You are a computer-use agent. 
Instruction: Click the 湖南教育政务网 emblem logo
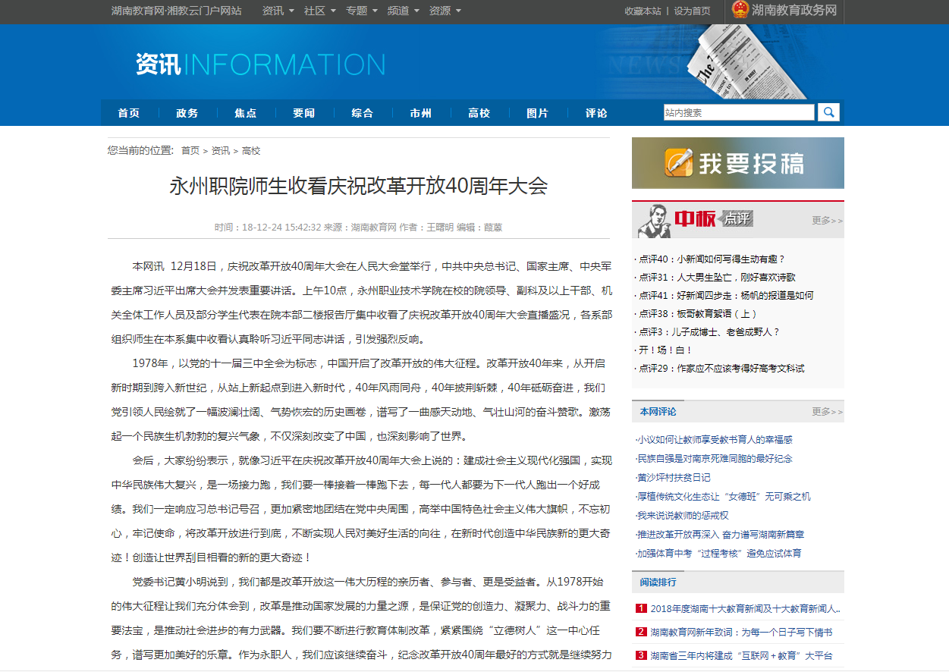tap(740, 11)
